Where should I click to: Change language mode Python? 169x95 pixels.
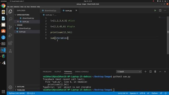point(154,93)
